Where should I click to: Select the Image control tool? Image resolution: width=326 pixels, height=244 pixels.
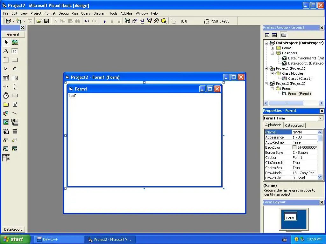click(6, 122)
